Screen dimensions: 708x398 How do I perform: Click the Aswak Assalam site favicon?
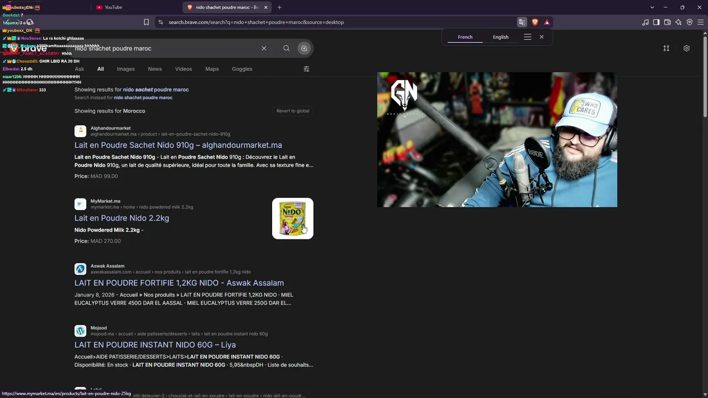point(81,269)
